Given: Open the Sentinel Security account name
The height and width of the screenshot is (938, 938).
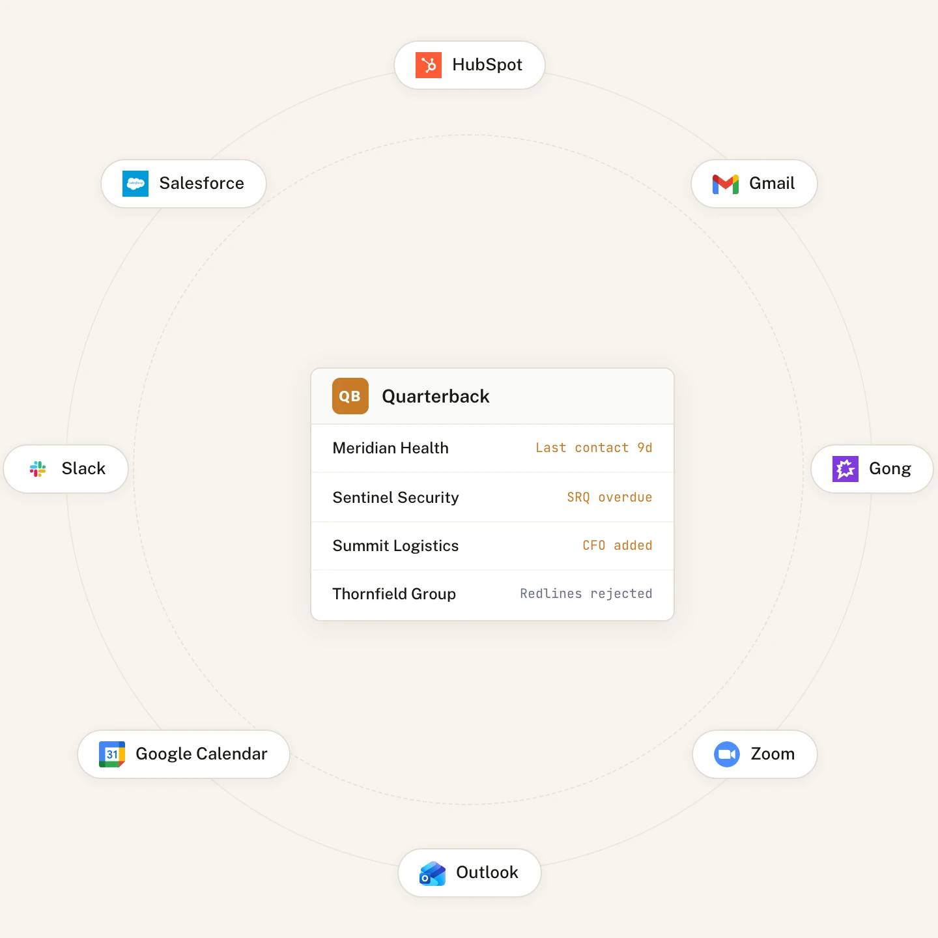Looking at the screenshot, I should click(x=396, y=498).
